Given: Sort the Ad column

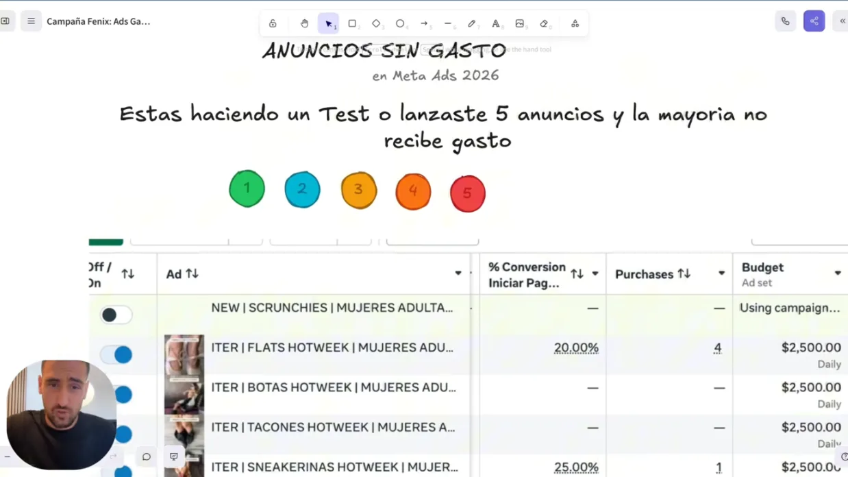Looking at the screenshot, I should [192, 273].
